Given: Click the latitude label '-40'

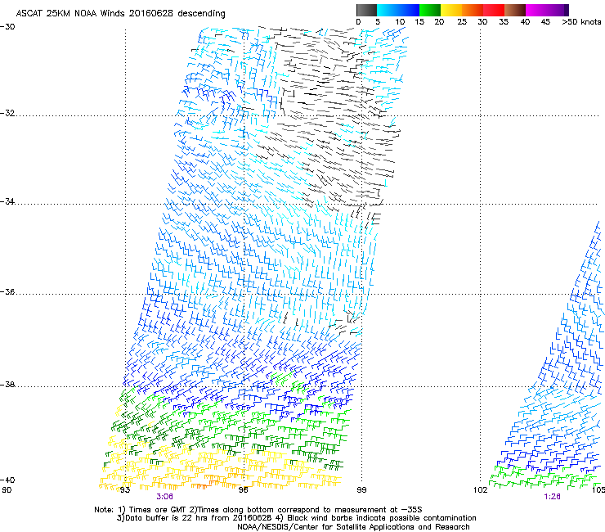Looking at the screenshot, I should (7, 480).
